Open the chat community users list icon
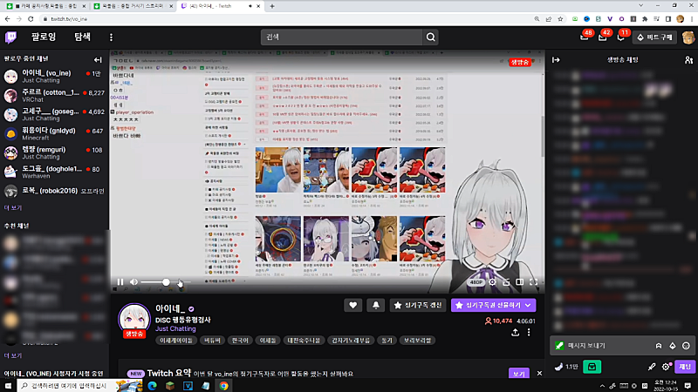The width and height of the screenshot is (698, 392). pos(688,59)
